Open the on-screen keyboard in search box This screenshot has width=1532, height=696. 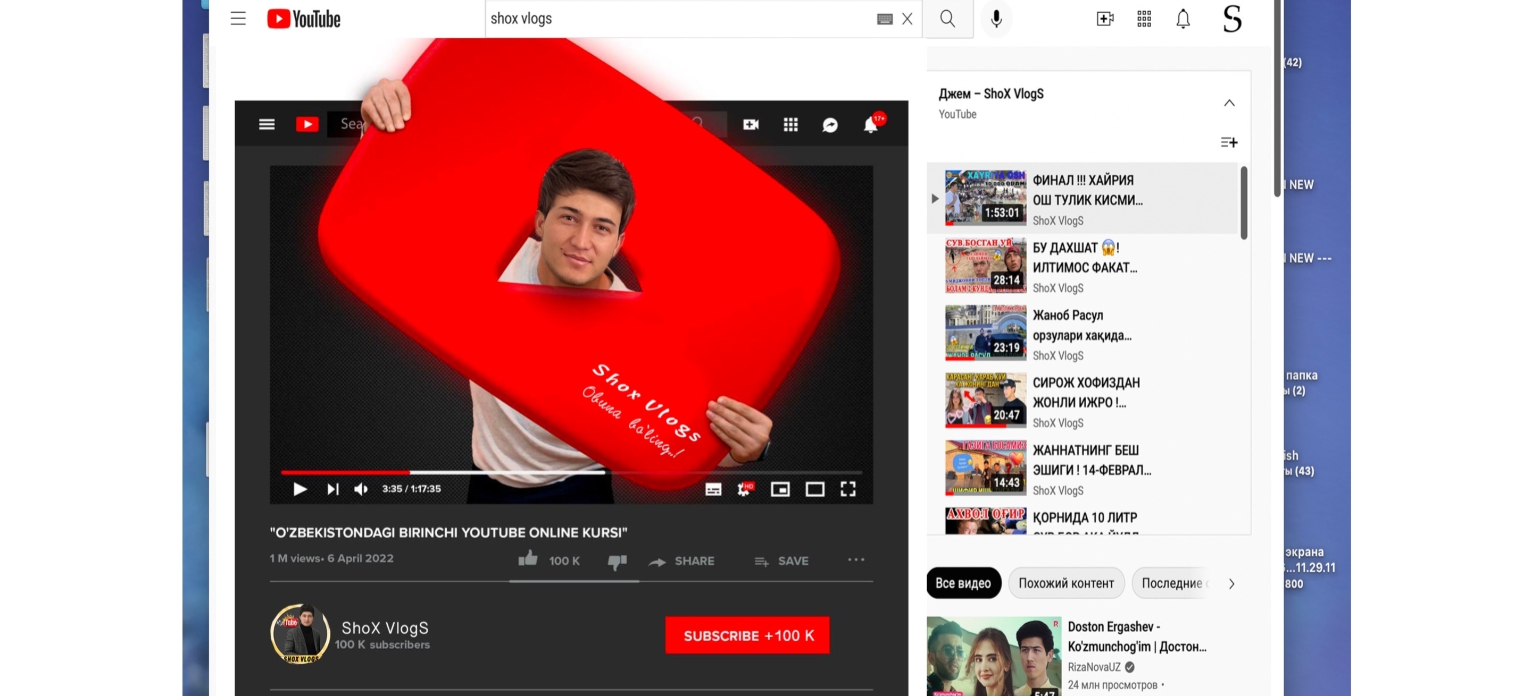(884, 19)
